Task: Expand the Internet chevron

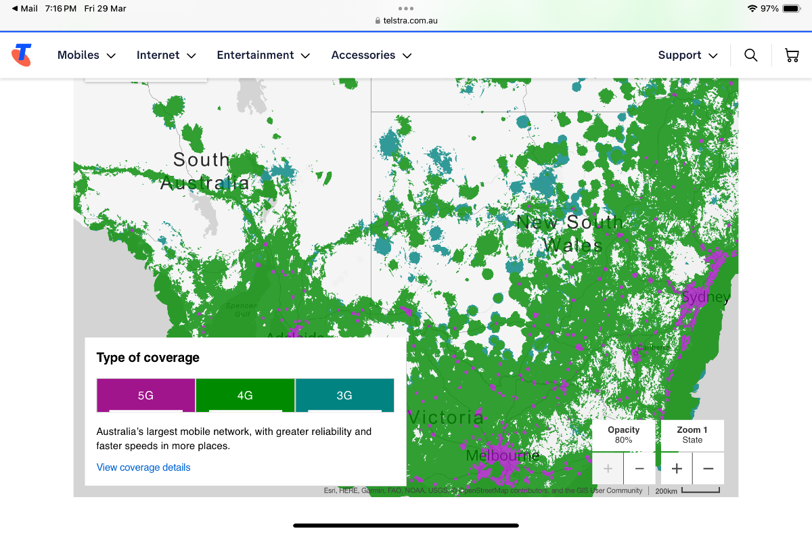Action: click(x=191, y=55)
